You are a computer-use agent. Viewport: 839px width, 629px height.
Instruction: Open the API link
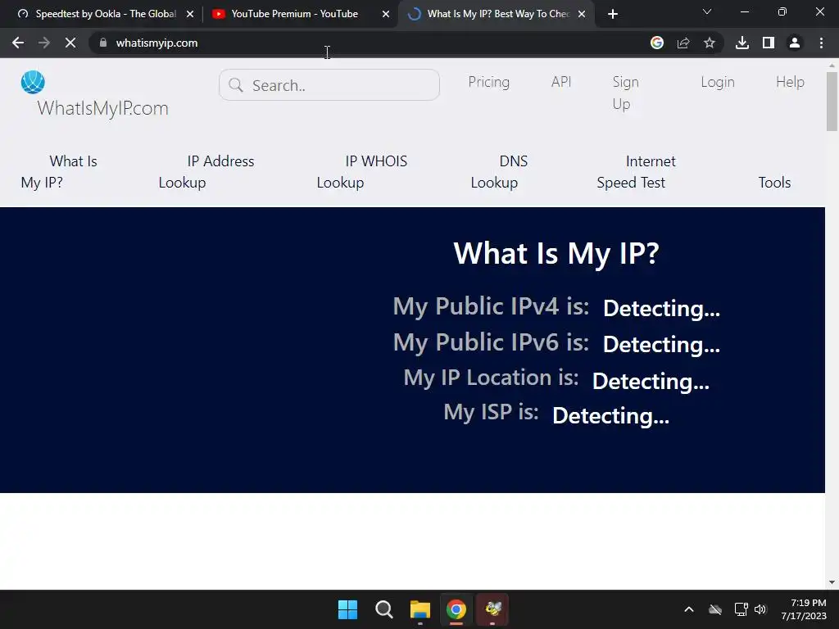click(561, 82)
